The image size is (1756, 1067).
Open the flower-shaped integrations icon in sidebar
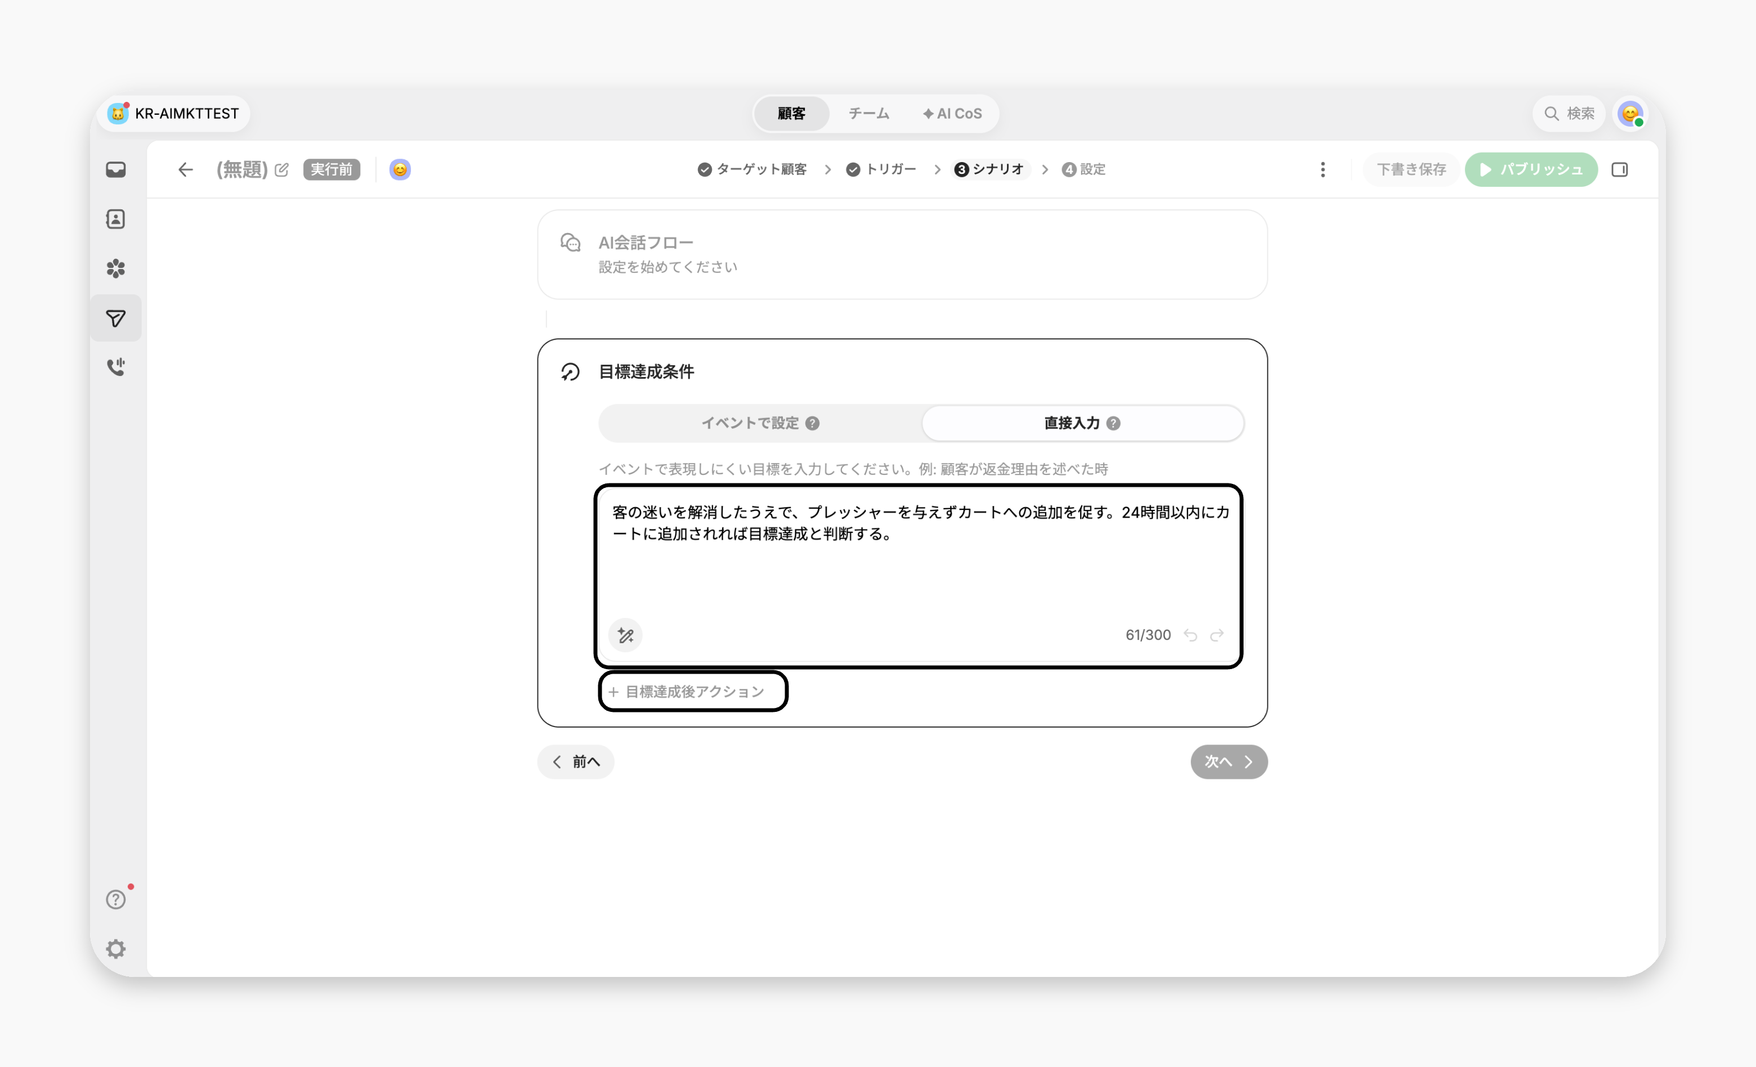coord(115,268)
